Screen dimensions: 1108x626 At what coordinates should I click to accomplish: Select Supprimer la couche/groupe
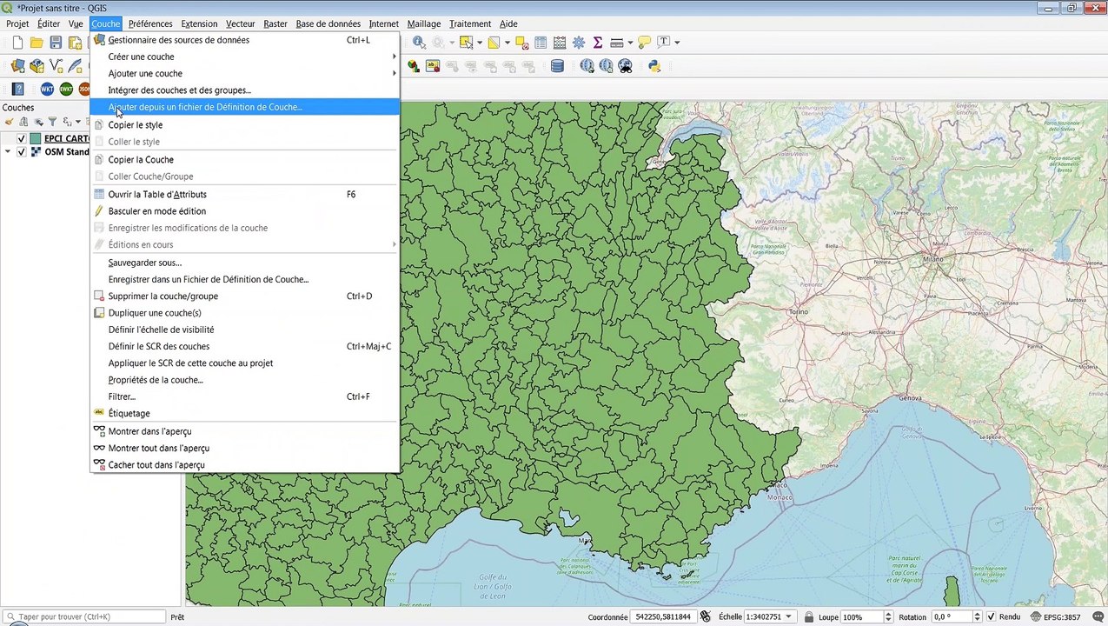pos(244,296)
